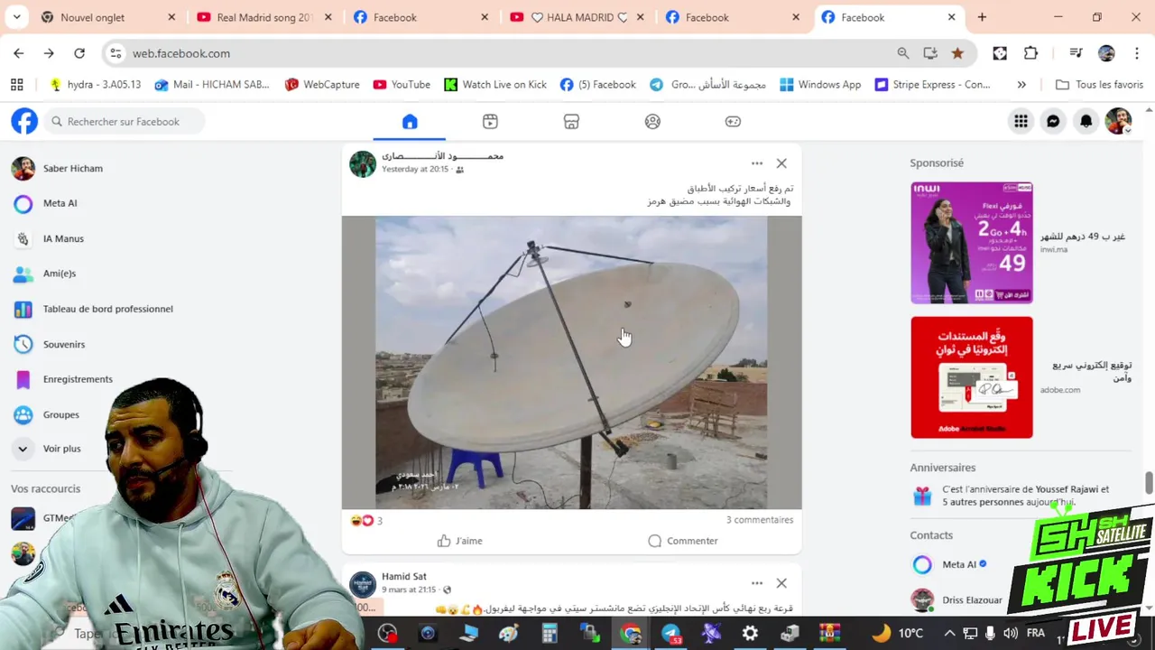
Task: Open options menu of the satellite dish post
Action: click(x=757, y=163)
